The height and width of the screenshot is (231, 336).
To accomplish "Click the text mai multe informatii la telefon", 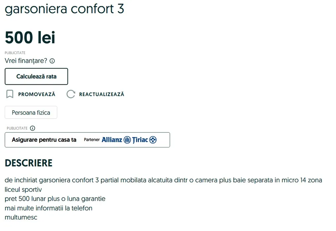I will [x=49, y=208].
